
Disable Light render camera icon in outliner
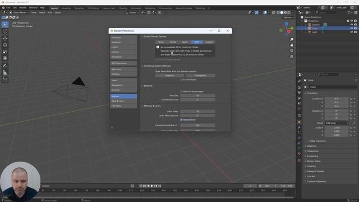[355, 33]
